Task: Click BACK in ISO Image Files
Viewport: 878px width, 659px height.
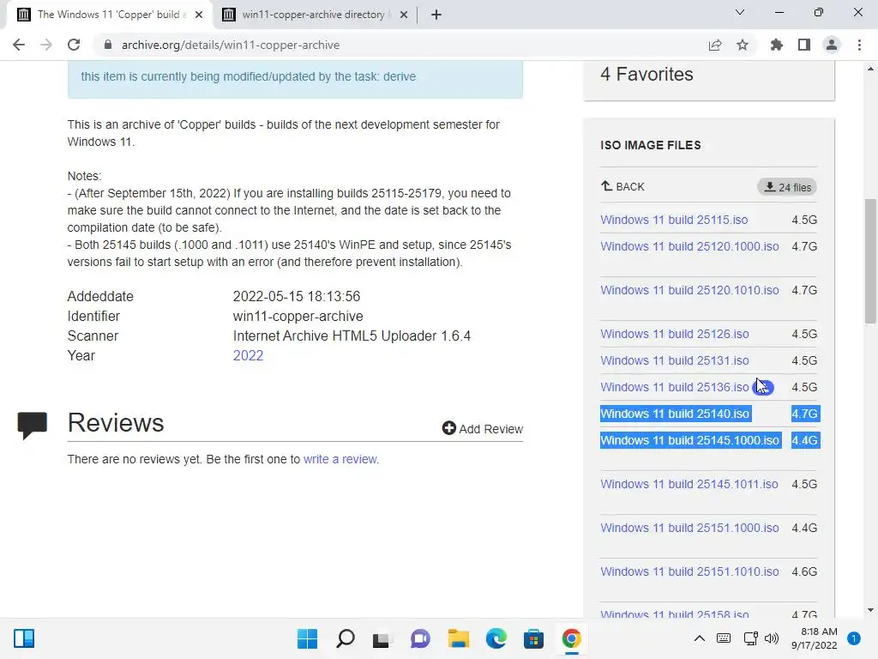Action: pyautogui.click(x=622, y=186)
